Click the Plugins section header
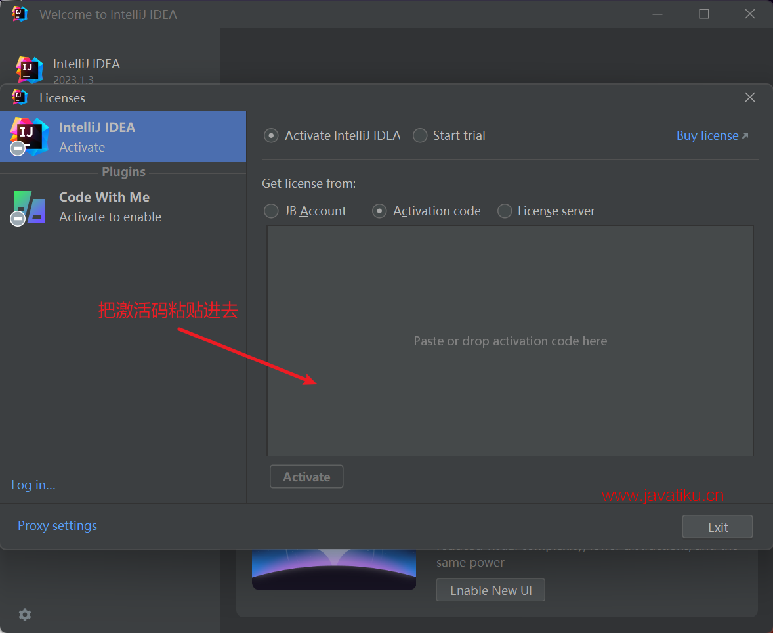773x633 pixels. pos(124,171)
